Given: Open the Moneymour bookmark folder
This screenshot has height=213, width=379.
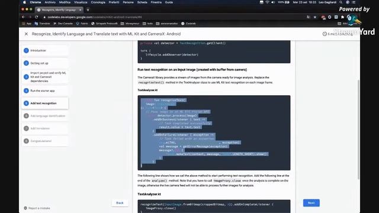Looking at the screenshot, I should 130,24.
